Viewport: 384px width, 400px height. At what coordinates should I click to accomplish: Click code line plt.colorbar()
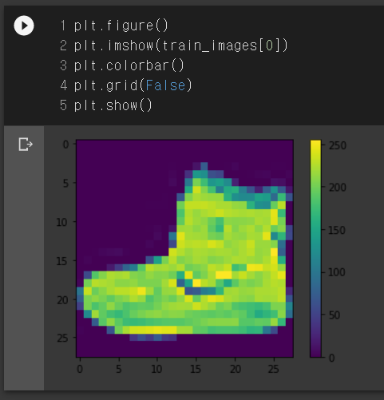point(129,65)
